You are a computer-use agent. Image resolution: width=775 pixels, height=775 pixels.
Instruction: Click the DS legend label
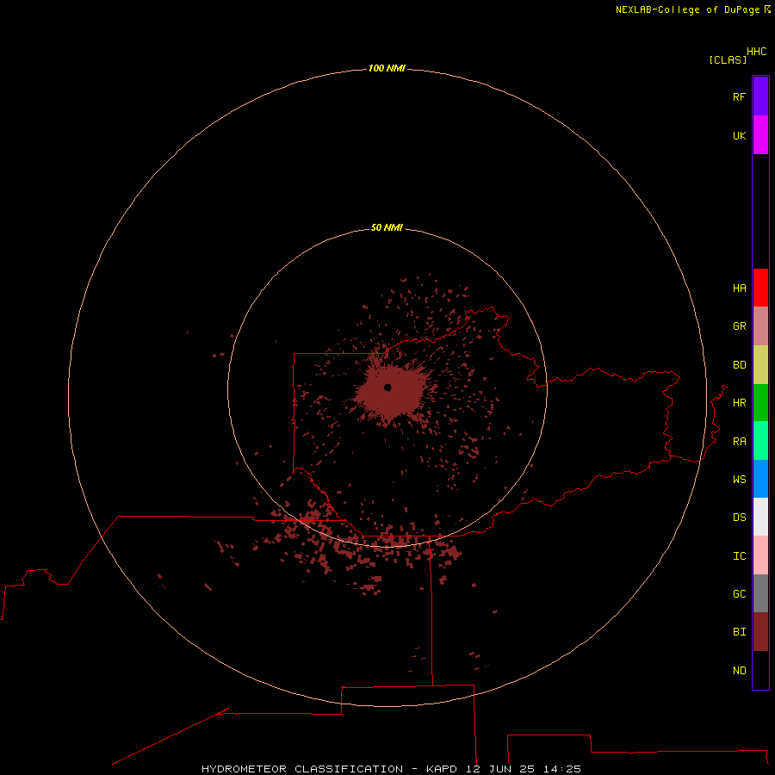[x=739, y=518]
